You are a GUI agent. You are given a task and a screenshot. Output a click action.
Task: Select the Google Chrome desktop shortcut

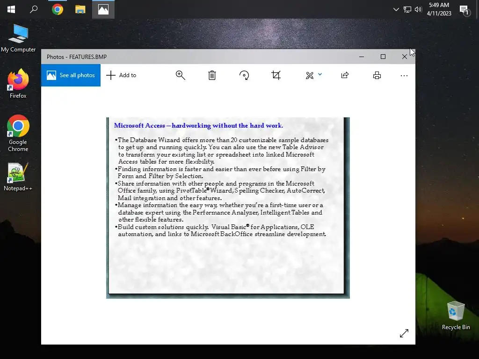[18, 133]
